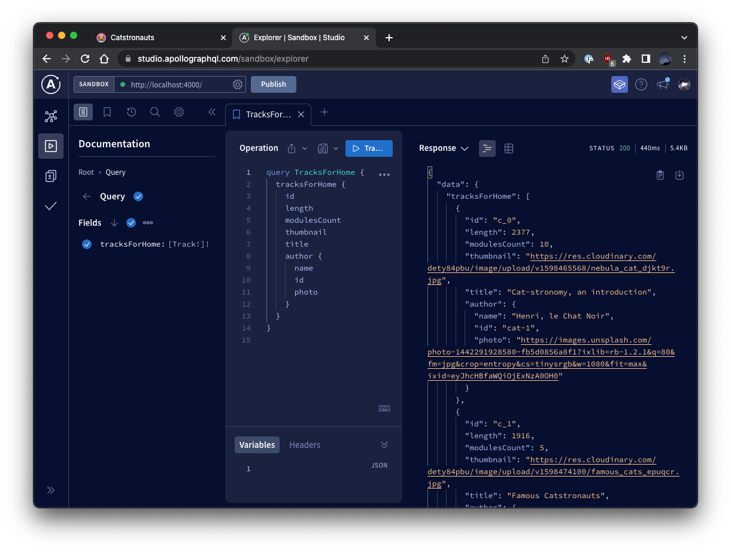The width and height of the screenshot is (731, 552).
Task: Open the Checks checkmark icon in sidebar
Action: pyautogui.click(x=51, y=206)
